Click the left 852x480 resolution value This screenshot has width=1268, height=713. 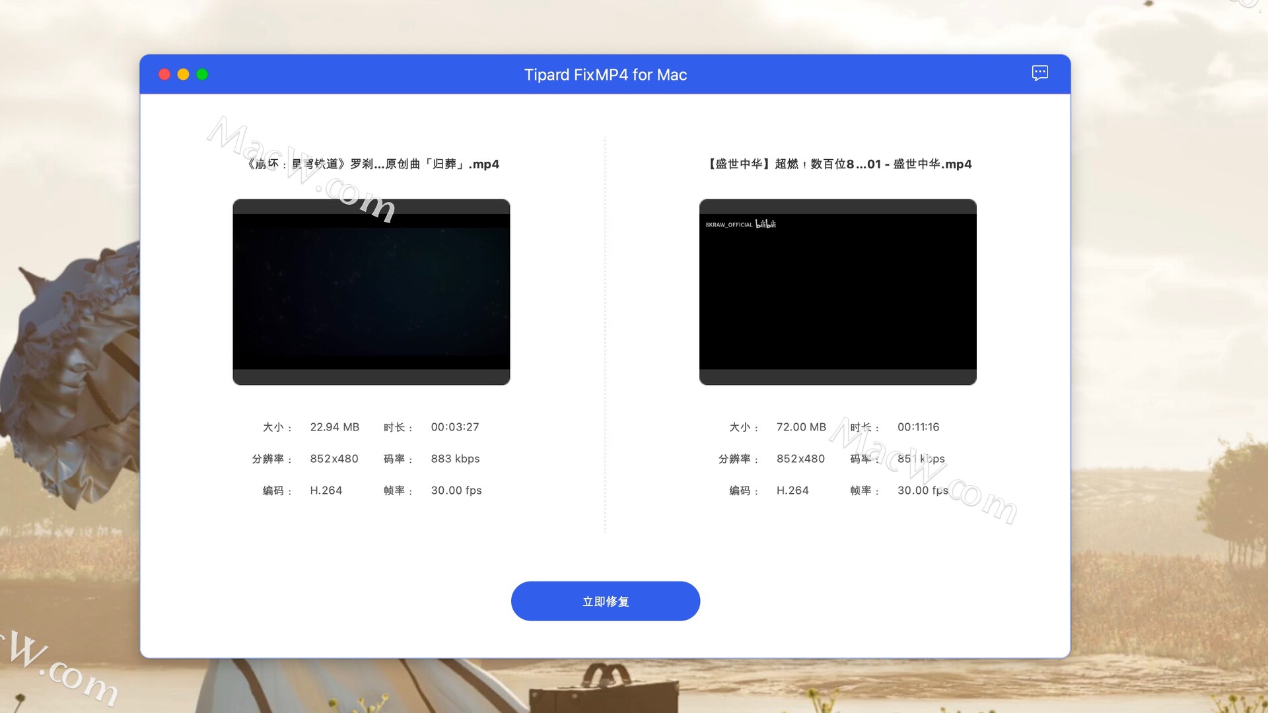[334, 459]
